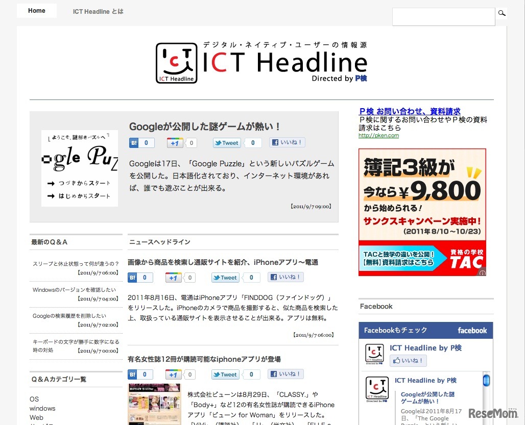This screenshot has height=425, width=525.
Task: Click the ICT Headline smiley logo
Action: coord(177,63)
